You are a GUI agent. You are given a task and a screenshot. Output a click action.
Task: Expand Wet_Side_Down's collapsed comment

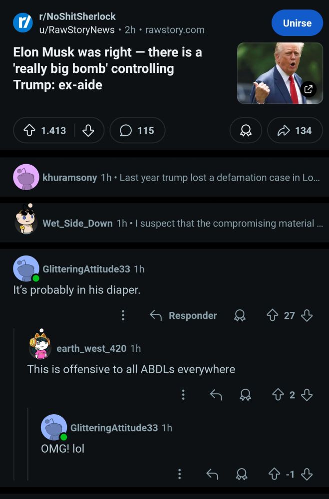click(164, 223)
